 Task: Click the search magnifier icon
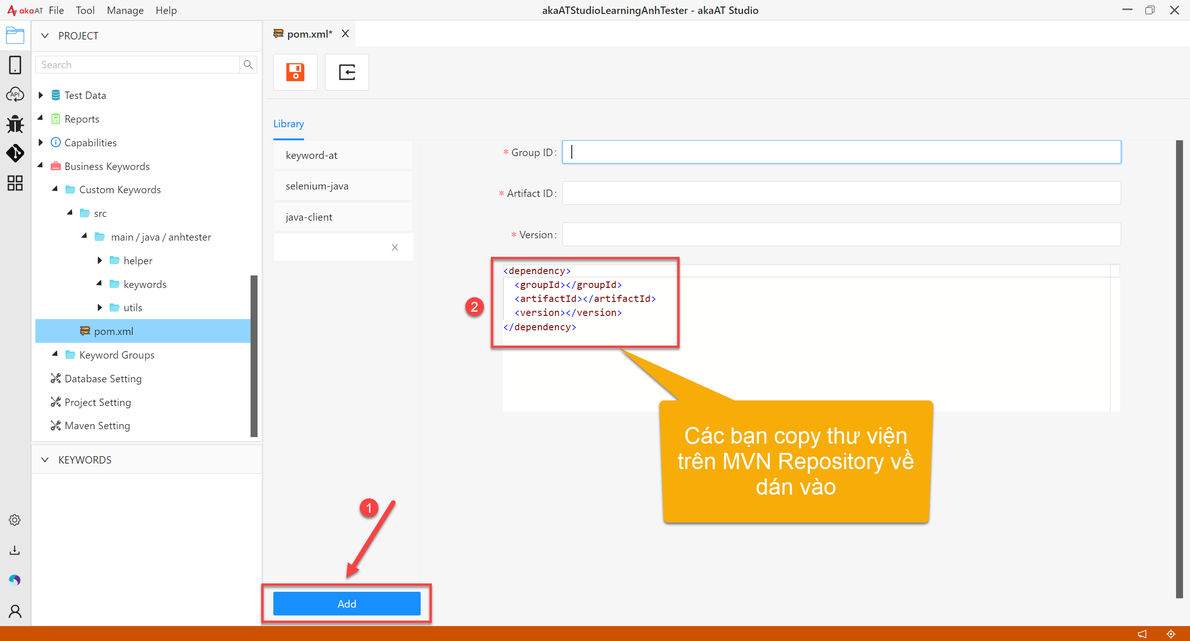click(x=248, y=65)
